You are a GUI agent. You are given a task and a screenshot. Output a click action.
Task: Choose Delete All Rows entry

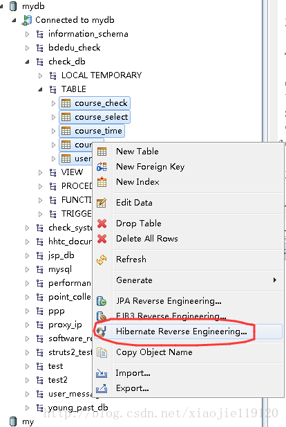pos(188,239)
